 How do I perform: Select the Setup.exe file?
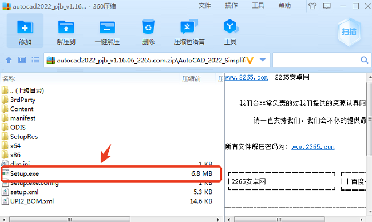pyautogui.click(x=112, y=173)
